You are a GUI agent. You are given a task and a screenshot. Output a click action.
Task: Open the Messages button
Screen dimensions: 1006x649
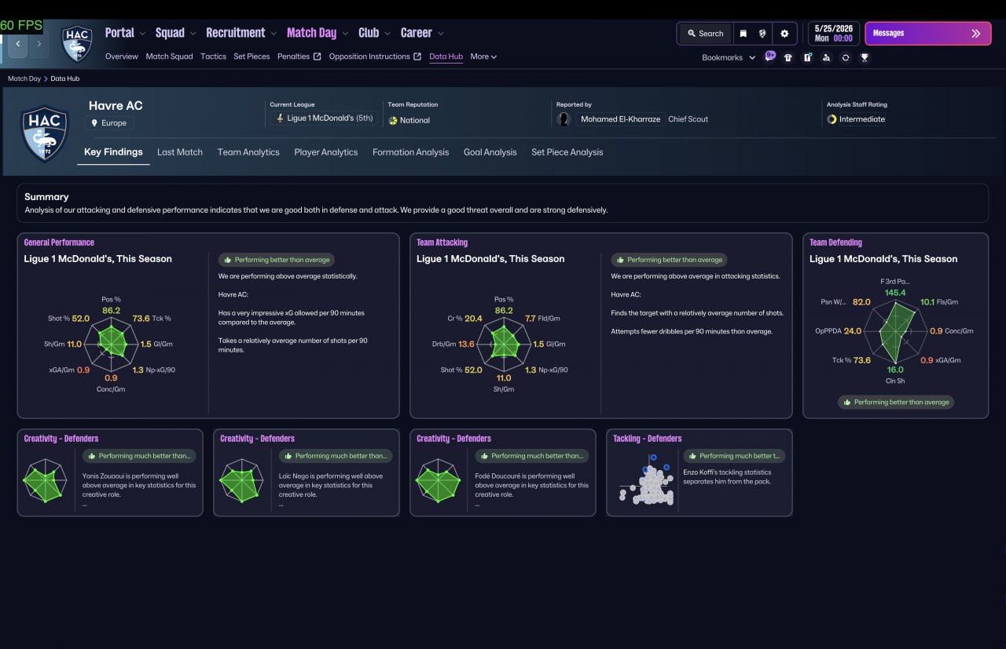pos(928,34)
